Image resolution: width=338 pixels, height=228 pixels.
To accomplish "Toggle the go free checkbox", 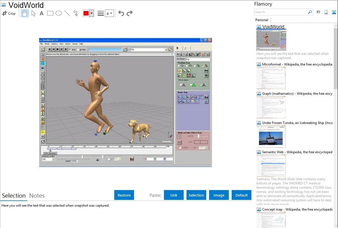I will coord(78,50).
